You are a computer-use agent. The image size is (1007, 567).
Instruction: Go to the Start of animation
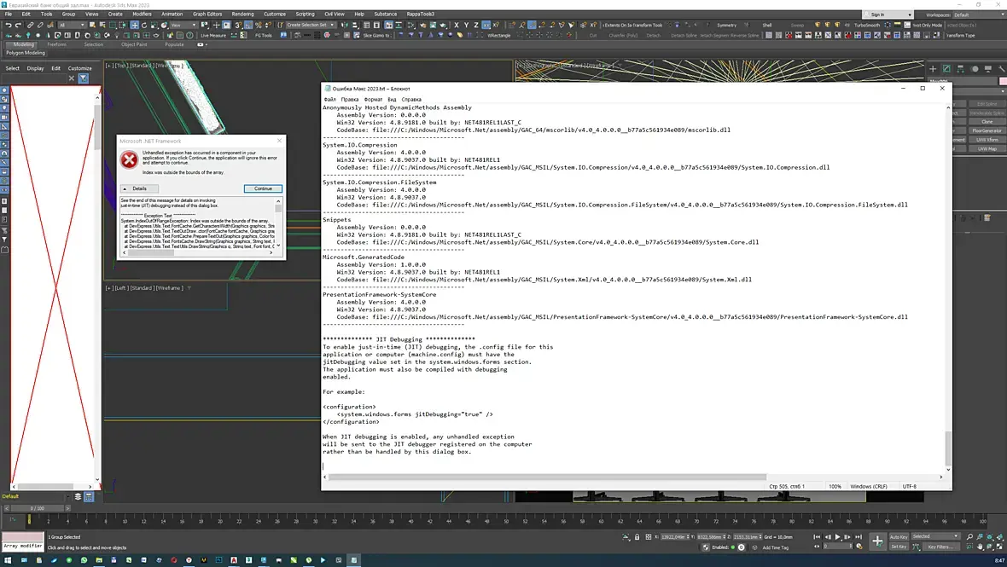[x=817, y=537]
